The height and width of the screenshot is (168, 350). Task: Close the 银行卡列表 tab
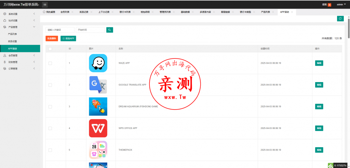point(134,12)
